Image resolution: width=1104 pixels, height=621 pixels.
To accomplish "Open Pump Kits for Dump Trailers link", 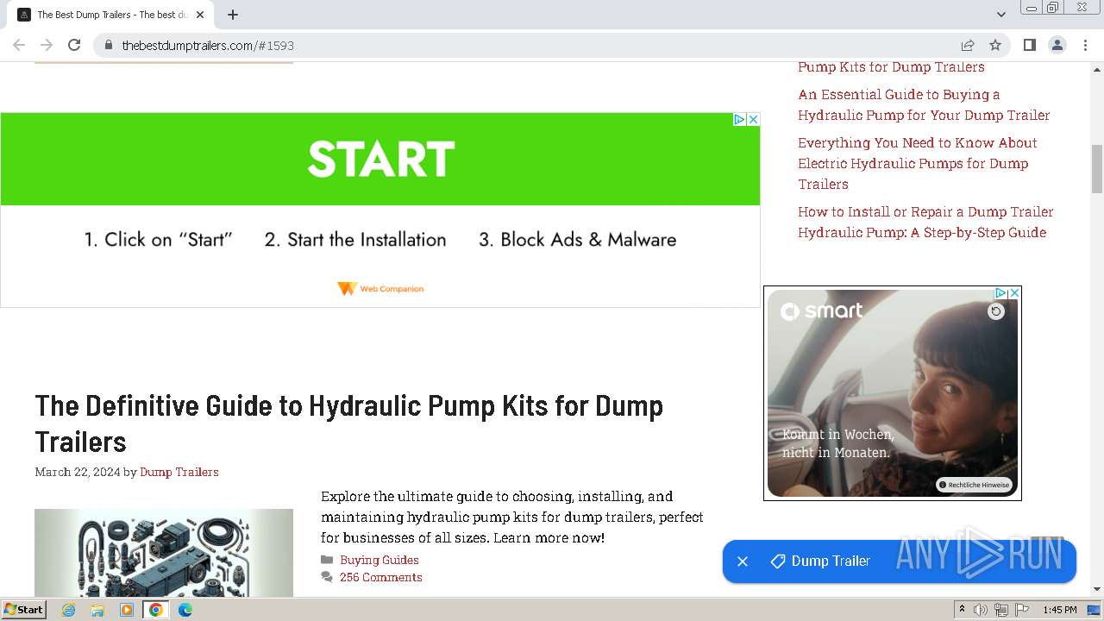I will click(891, 67).
